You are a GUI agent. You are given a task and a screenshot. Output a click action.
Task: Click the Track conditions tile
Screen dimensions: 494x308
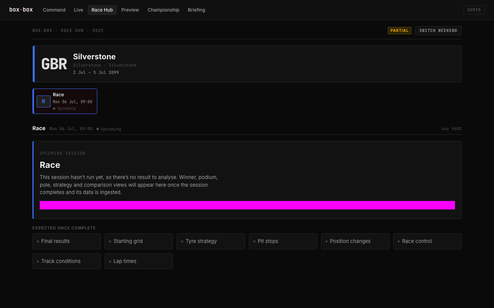coord(66,261)
